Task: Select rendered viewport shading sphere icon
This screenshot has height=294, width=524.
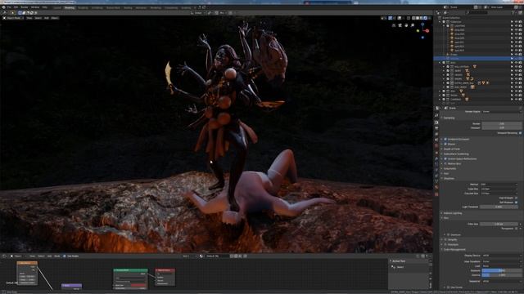Action: [426, 18]
